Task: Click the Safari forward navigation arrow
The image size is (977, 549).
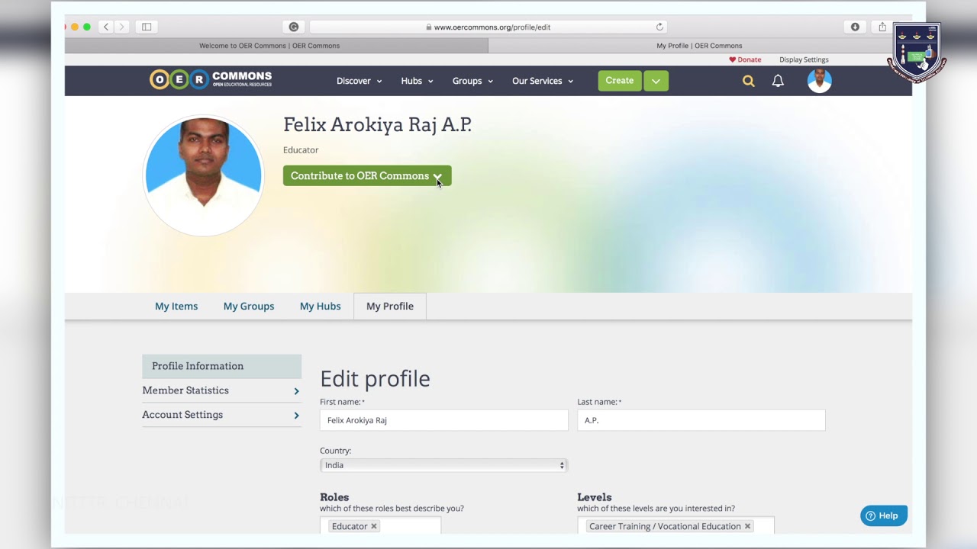Action: (x=121, y=27)
